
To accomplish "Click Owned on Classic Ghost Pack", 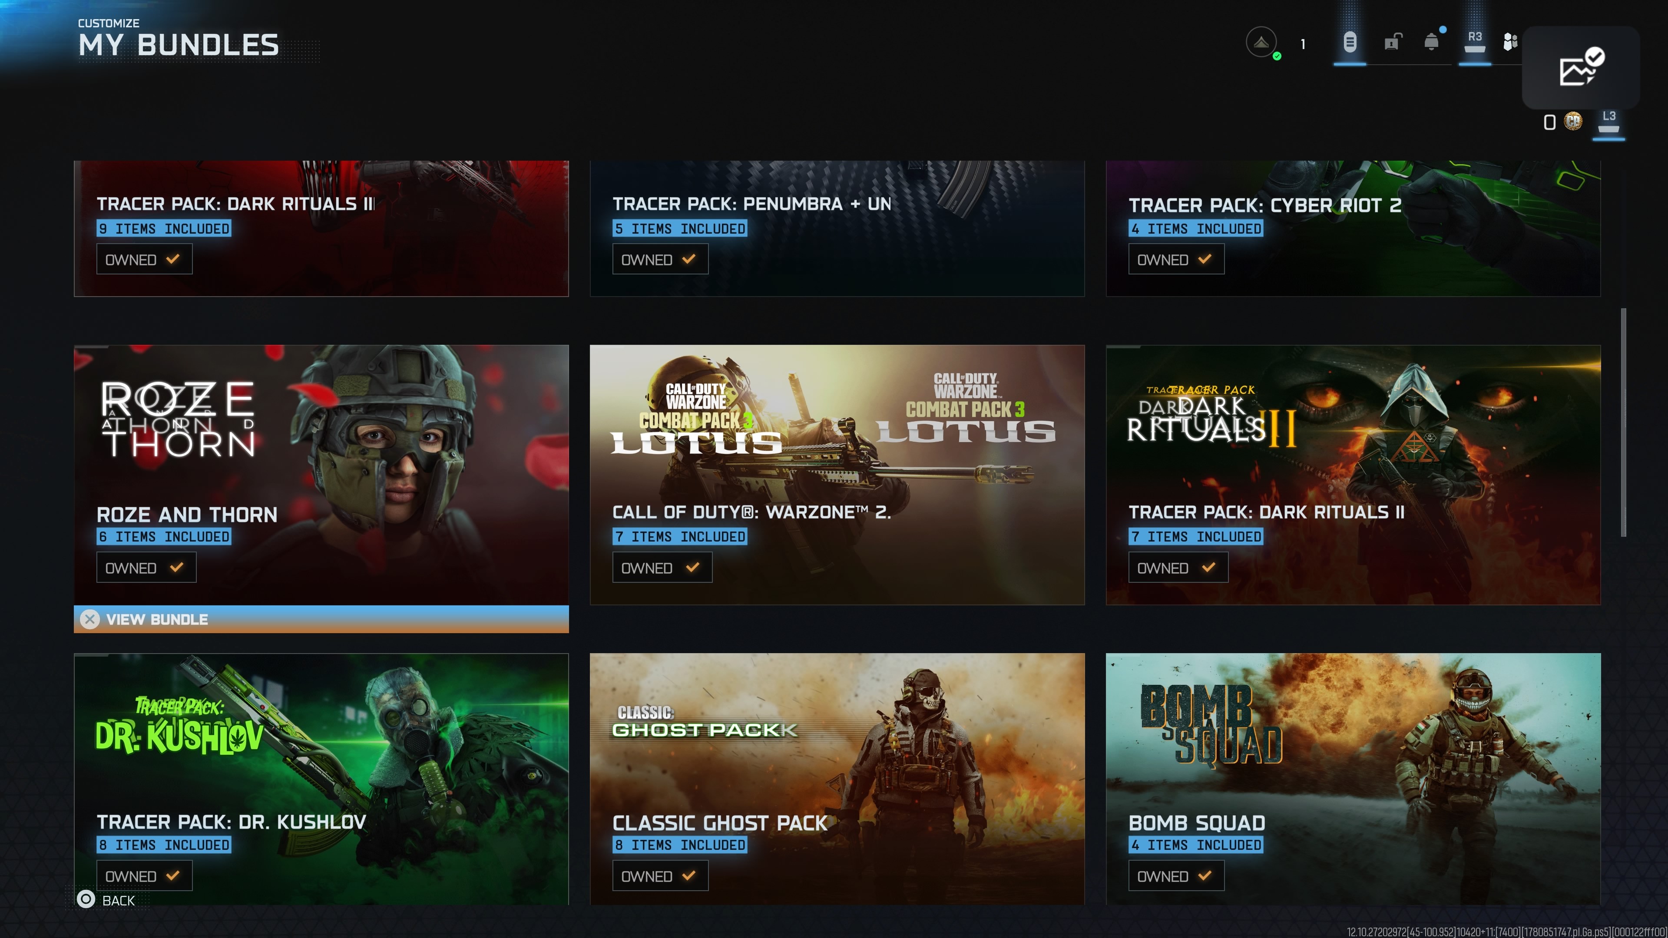I will pos(660,876).
